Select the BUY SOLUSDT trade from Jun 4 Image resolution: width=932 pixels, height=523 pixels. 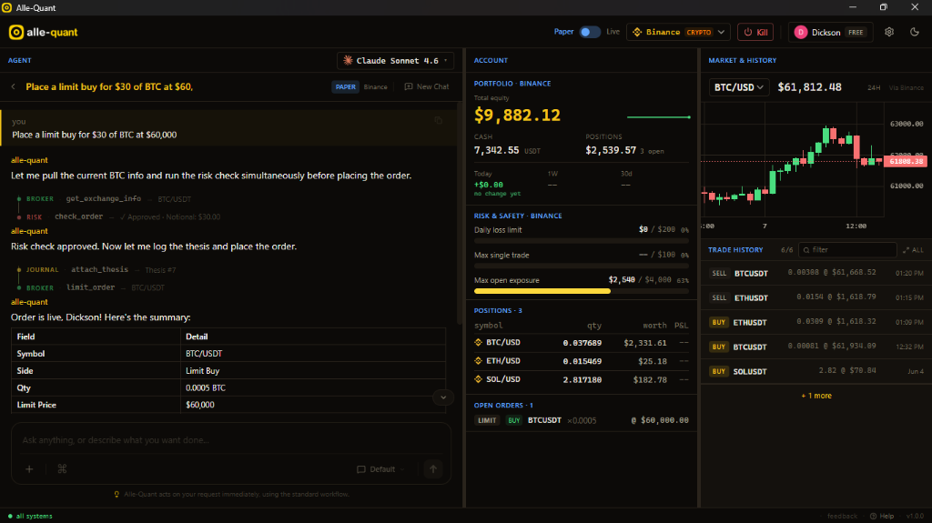pyautogui.click(x=816, y=371)
